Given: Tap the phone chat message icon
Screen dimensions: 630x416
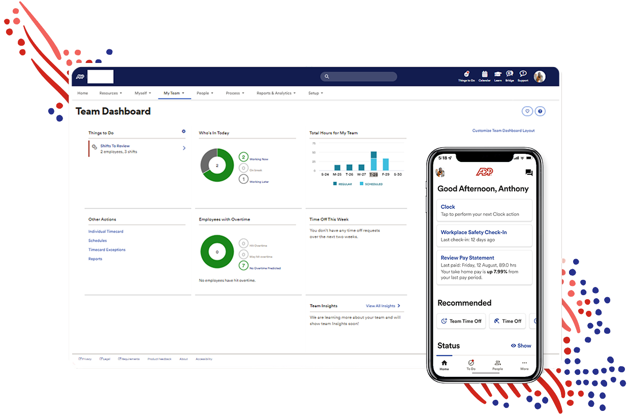Looking at the screenshot, I should coord(529,173).
